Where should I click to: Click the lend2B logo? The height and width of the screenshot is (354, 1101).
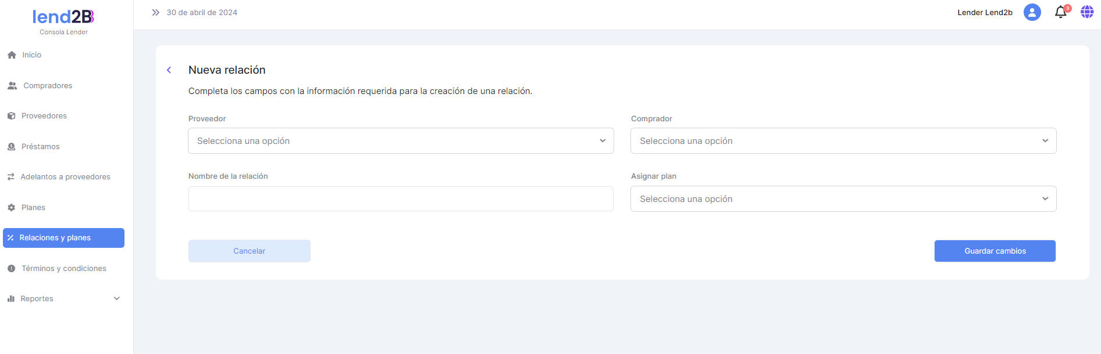[63, 17]
